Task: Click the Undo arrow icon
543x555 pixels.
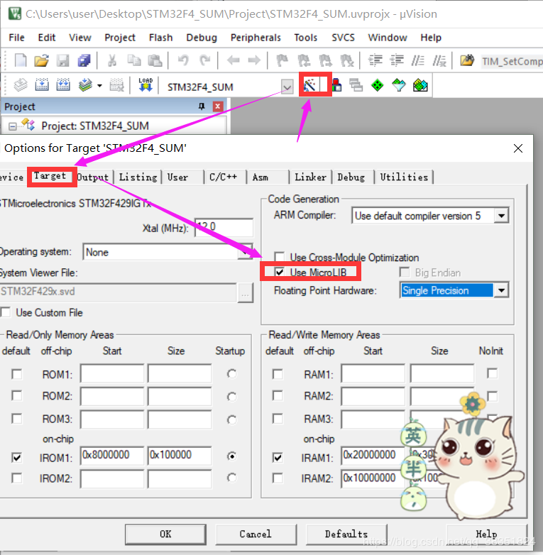Action: [x=183, y=60]
